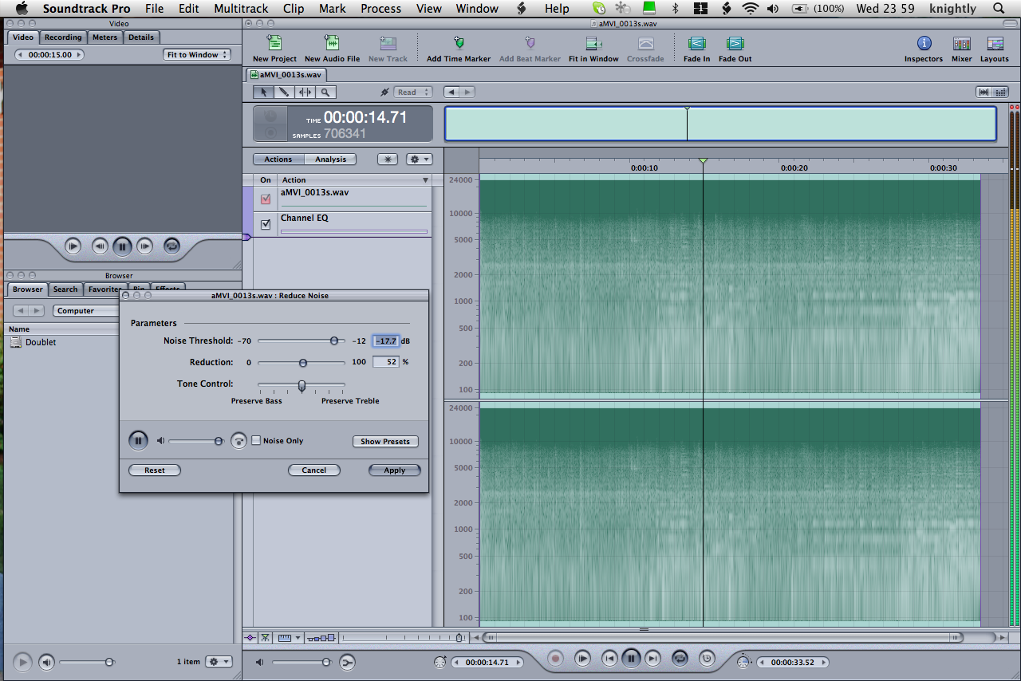Screen dimensions: 1021x681
Task: Open the File menu
Action: 154,9
